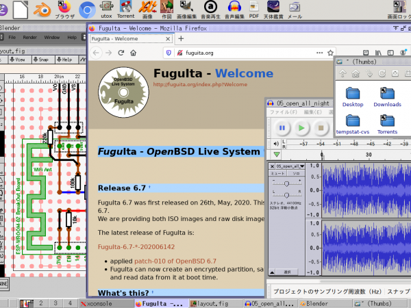Screen dimensions: 411x308
Task: Open the PDF viewer launcher
Action: [254, 10]
